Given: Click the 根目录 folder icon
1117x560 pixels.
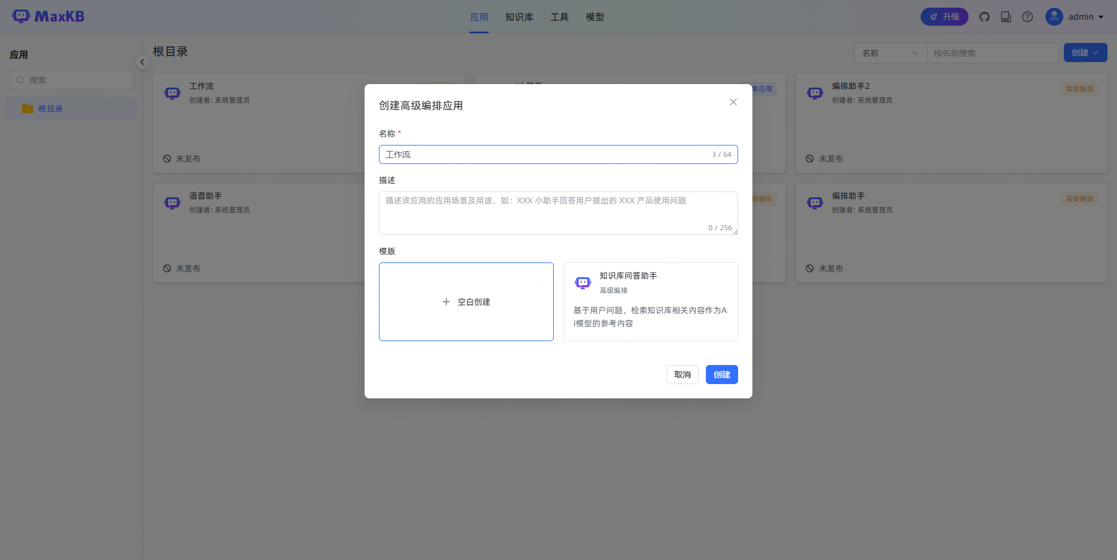Looking at the screenshot, I should pyautogui.click(x=27, y=109).
